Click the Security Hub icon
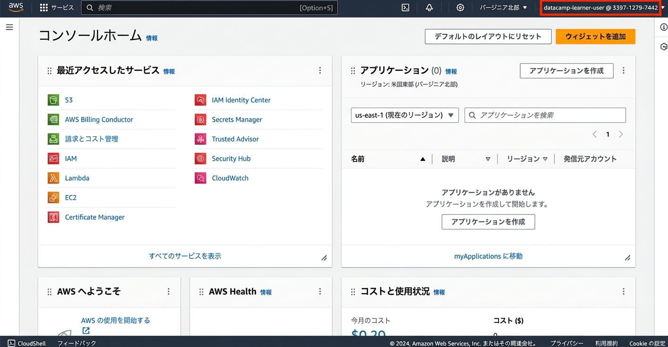The width and height of the screenshot is (668, 347). point(200,158)
